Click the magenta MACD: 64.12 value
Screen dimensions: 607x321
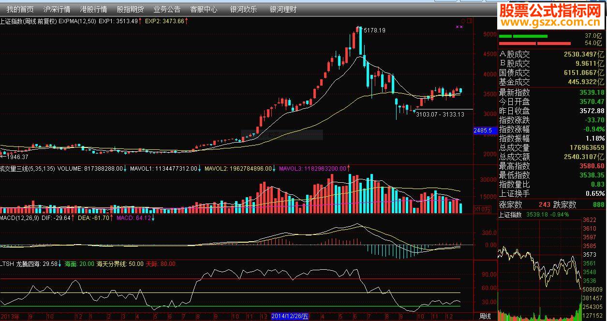133,218
